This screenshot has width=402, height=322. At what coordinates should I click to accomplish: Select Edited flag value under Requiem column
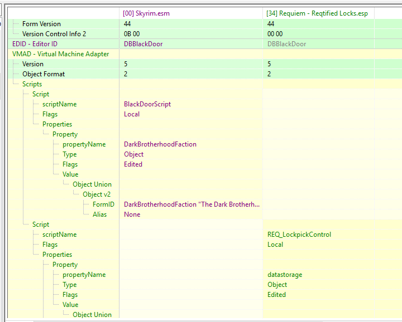coord(276,295)
